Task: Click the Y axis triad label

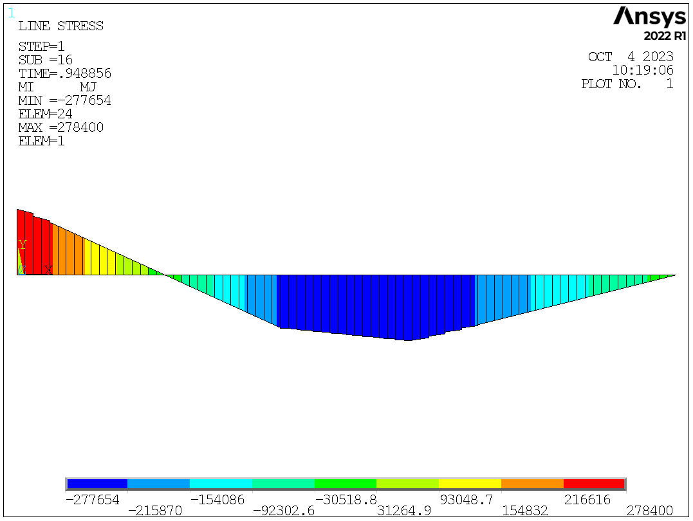Action: coord(23,244)
